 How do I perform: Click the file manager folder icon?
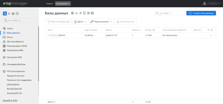point(4,64)
